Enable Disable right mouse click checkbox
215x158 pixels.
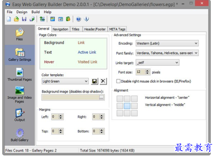click(x=118, y=81)
